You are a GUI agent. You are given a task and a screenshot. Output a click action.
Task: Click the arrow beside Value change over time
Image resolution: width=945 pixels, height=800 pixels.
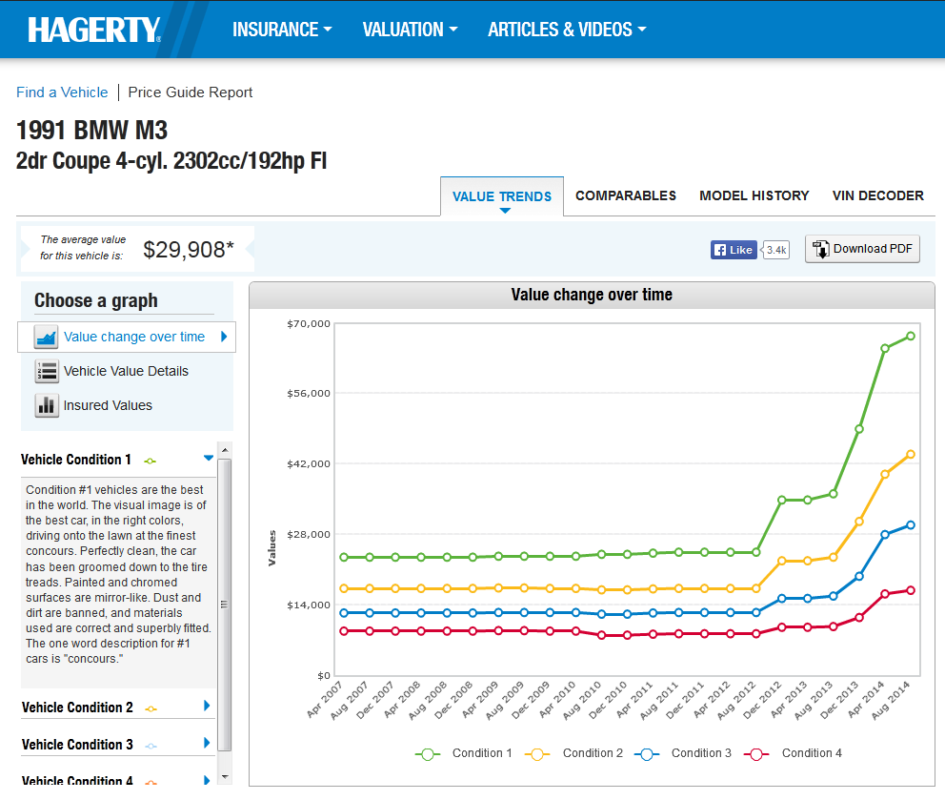(x=224, y=337)
